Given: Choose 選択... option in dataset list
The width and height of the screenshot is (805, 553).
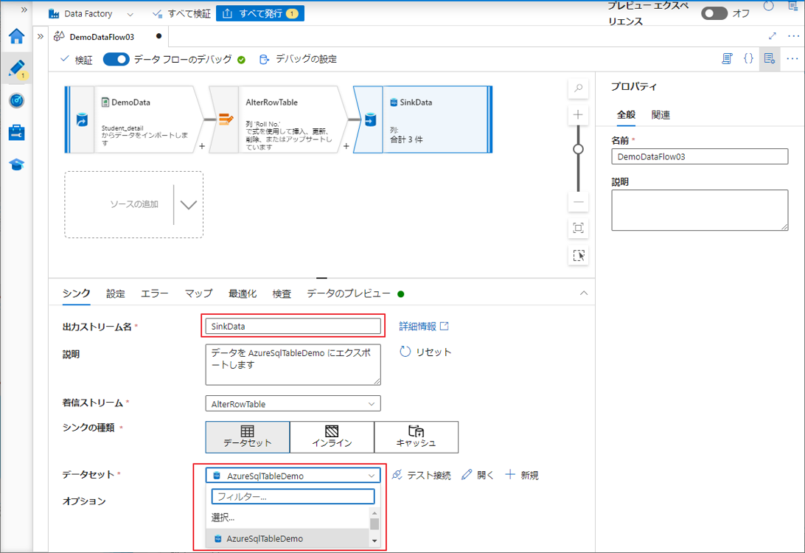Looking at the screenshot, I should pyautogui.click(x=287, y=518).
